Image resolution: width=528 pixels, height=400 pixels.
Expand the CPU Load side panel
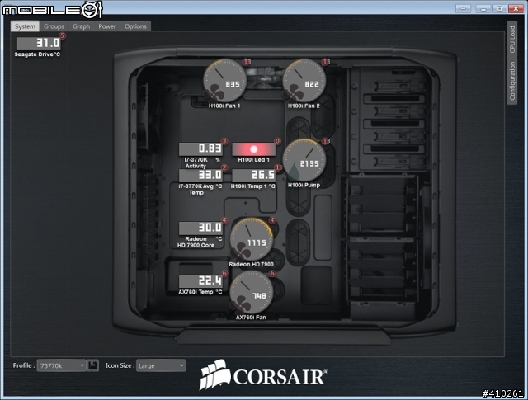click(511, 40)
